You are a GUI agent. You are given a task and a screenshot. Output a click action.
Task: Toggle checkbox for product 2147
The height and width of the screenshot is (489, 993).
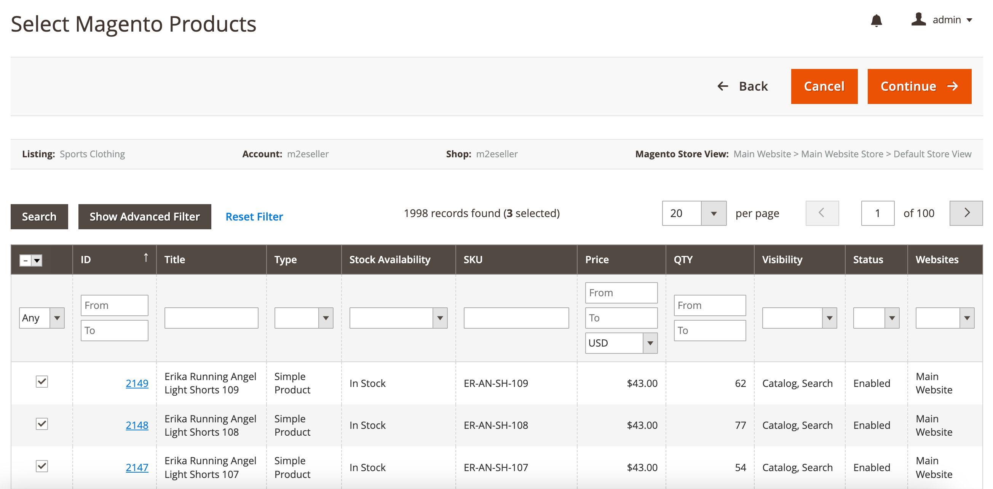[42, 466]
